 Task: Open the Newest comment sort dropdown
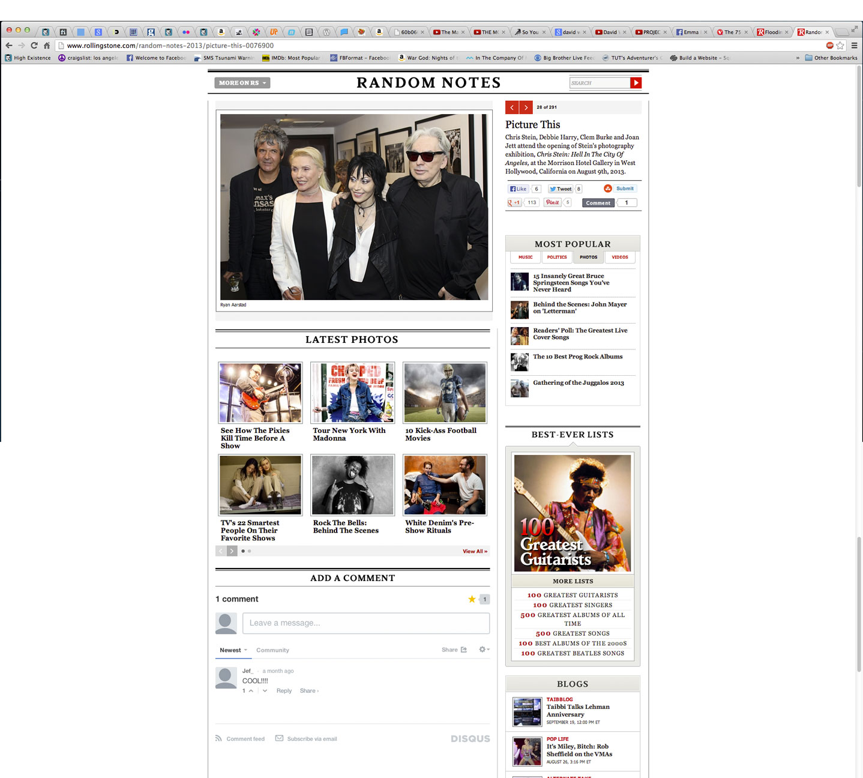233,650
